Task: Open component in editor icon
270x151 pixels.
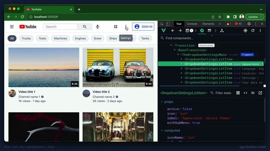Action: [x=260, y=93]
